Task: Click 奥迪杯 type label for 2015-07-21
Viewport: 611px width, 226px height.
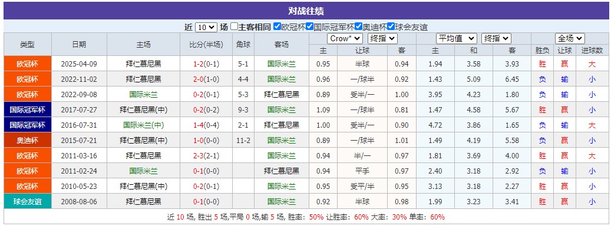Action: pos(28,141)
